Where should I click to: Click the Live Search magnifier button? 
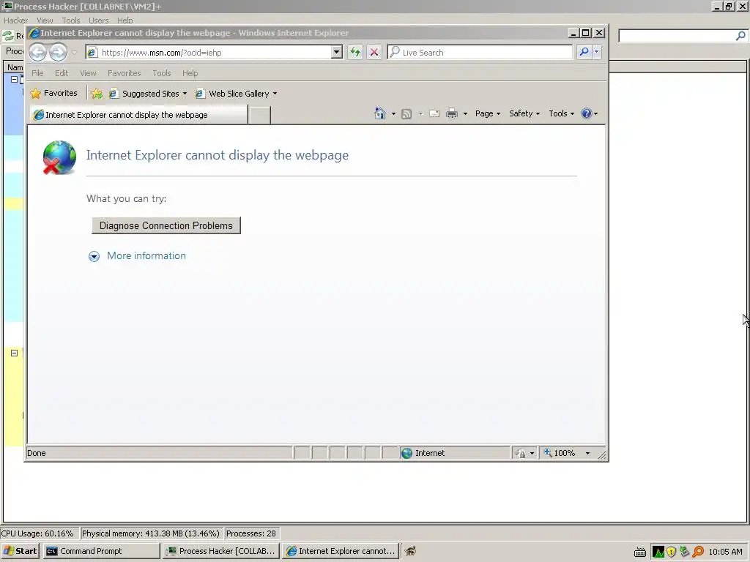click(584, 52)
